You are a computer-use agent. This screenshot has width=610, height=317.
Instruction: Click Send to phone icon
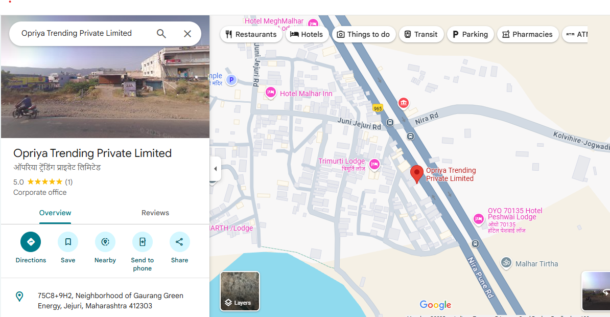pyautogui.click(x=143, y=242)
